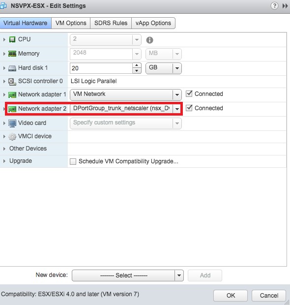Image resolution: width=290 pixels, height=305 pixels.
Task: Expand the Upgrade row
Action: (4, 161)
